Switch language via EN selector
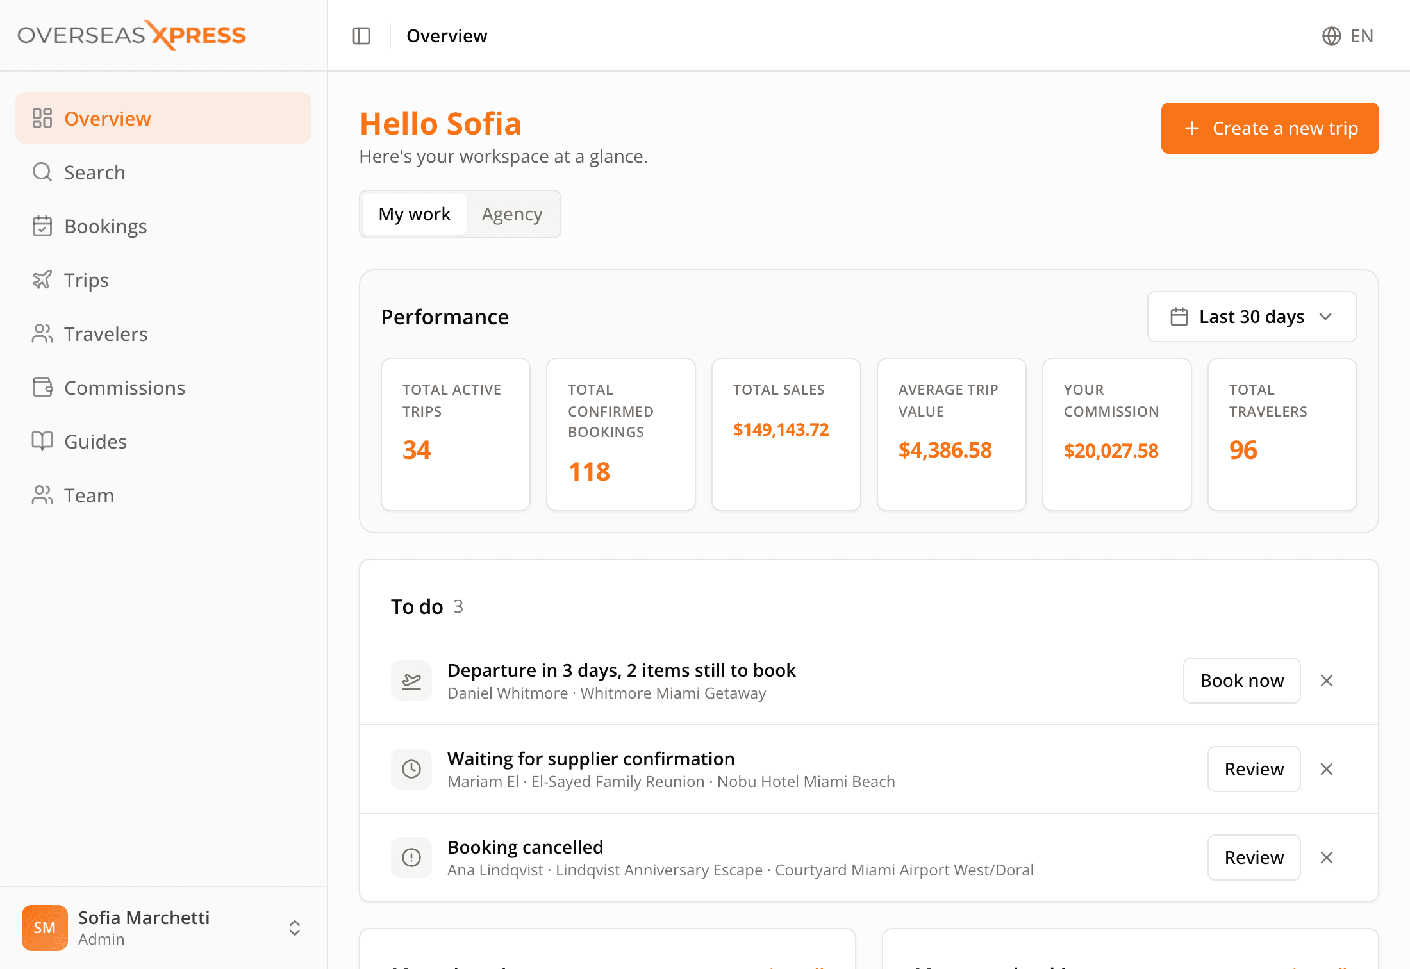The height and width of the screenshot is (969, 1410). click(x=1347, y=36)
